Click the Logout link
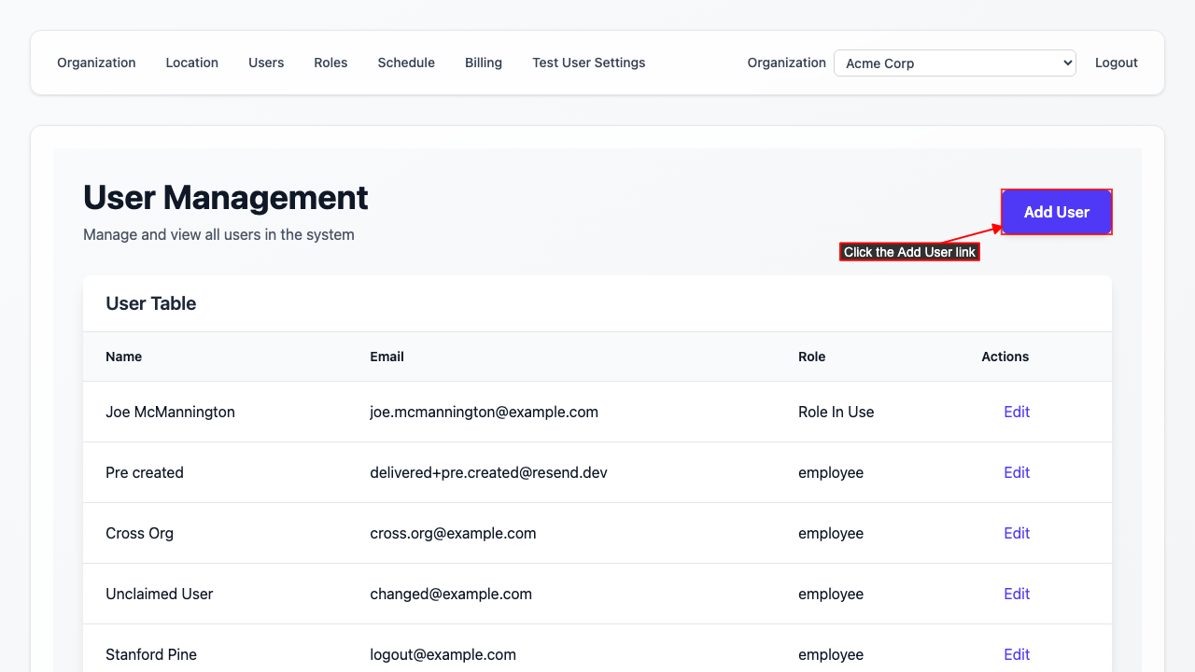 [1116, 63]
